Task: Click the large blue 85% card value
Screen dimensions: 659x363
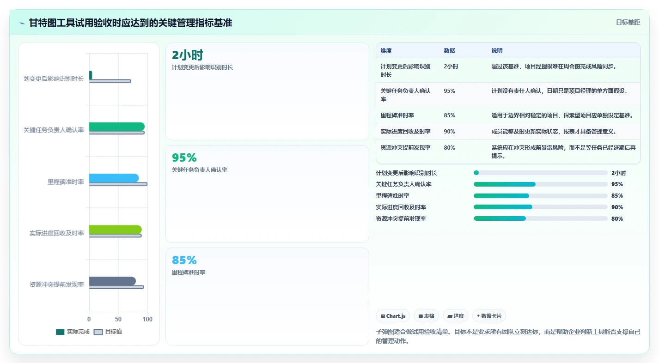Action: coord(184,260)
